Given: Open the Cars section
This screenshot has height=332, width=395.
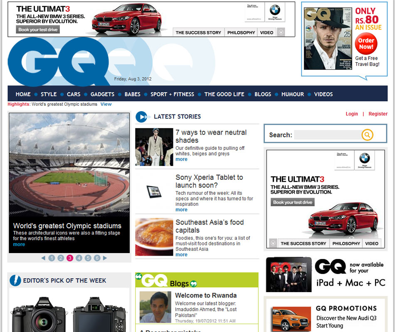Looking at the screenshot, I should coord(74,94).
